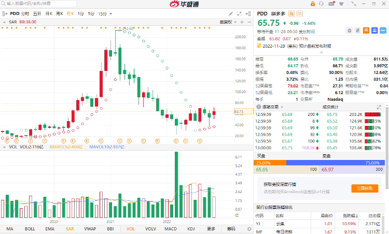Screen dimensions: 389x234
Task: Toggle the MACD sub-indicator
Action: click(x=171, y=229)
